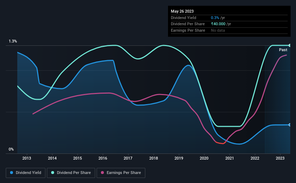The image size is (296, 183).
Task: Click the 0.3% dividend yield value
Action: tap(215, 18)
